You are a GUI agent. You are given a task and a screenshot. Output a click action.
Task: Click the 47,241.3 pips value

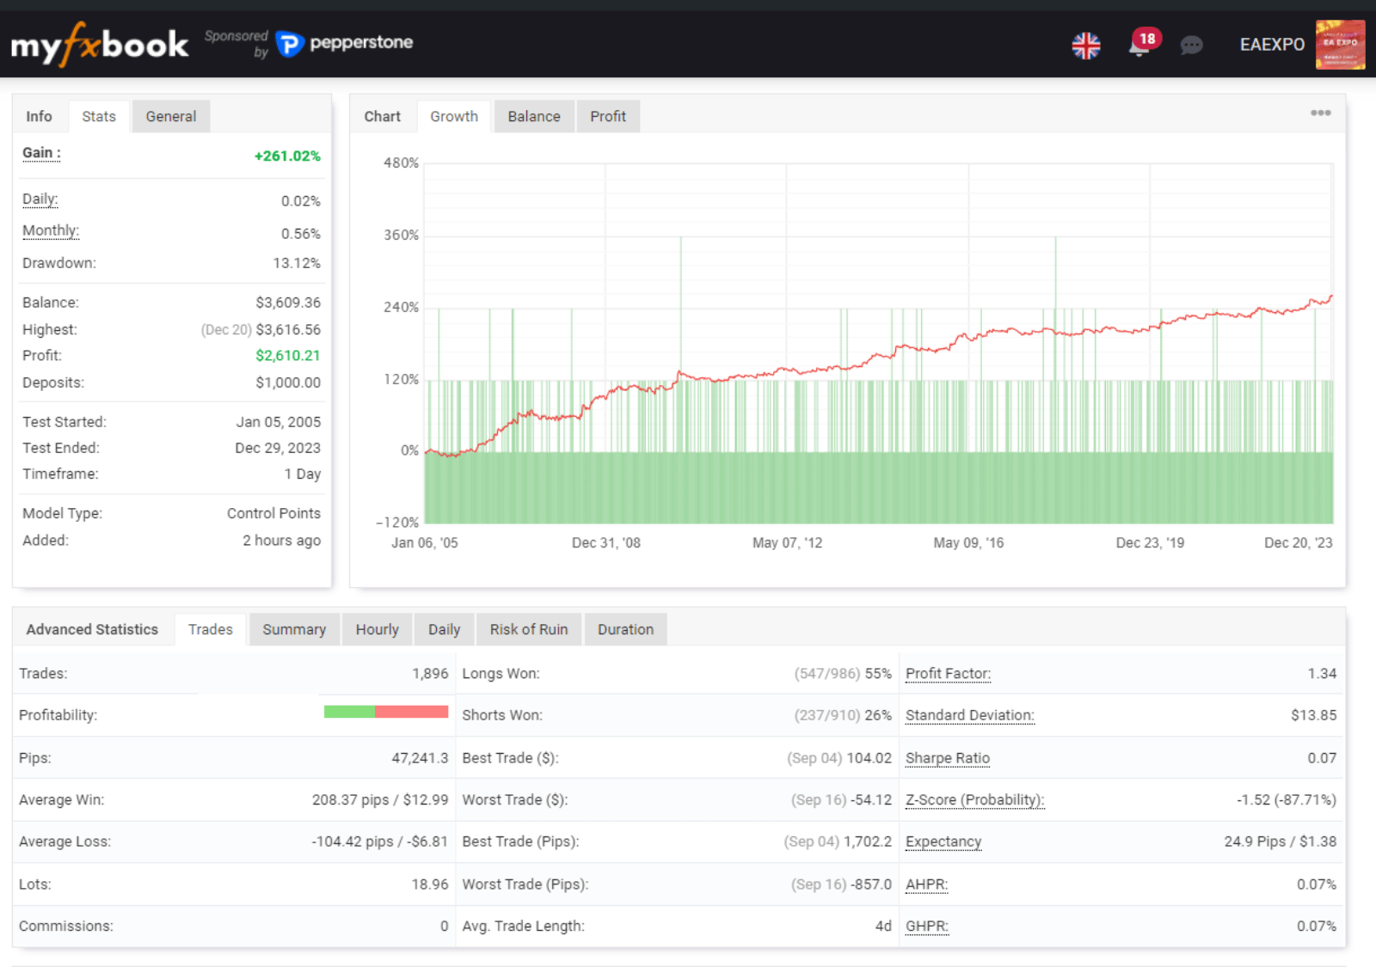coord(420,758)
